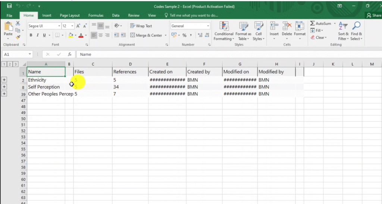Image resolution: width=382 pixels, height=204 pixels.
Task: Click the Cut scissors icon
Action: click(x=18, y=24)
